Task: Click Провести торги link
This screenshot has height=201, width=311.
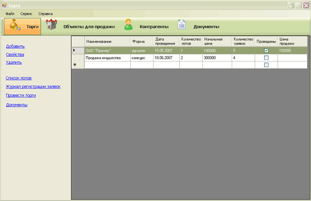Action: (21, 95)
